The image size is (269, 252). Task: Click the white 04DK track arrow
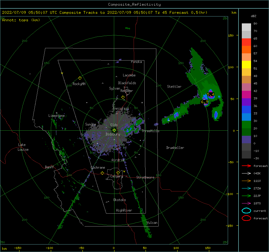(246, 173)
